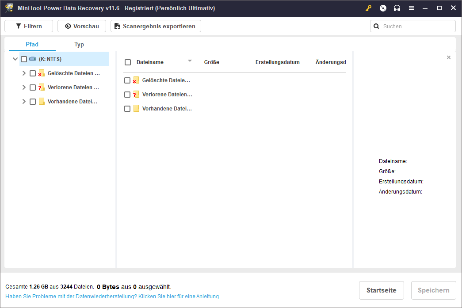Viewport: 462px width, 308px height.
Task: Collapse the K: NTFS tree node
Action: (x=15, y=59)
